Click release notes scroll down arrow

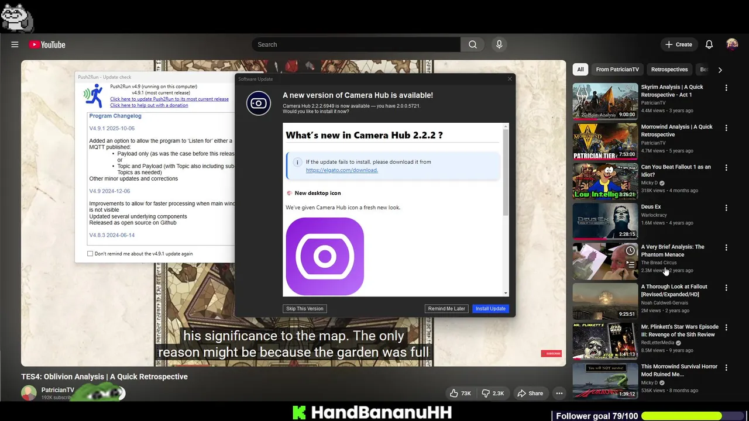pyautogui.click(x=506, y=293)
